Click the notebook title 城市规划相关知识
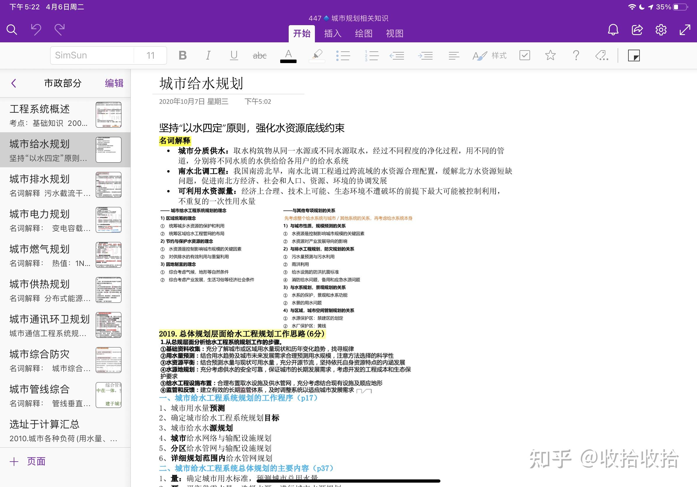The width and height of the screenshot is (697, 487). coord(360,18)
